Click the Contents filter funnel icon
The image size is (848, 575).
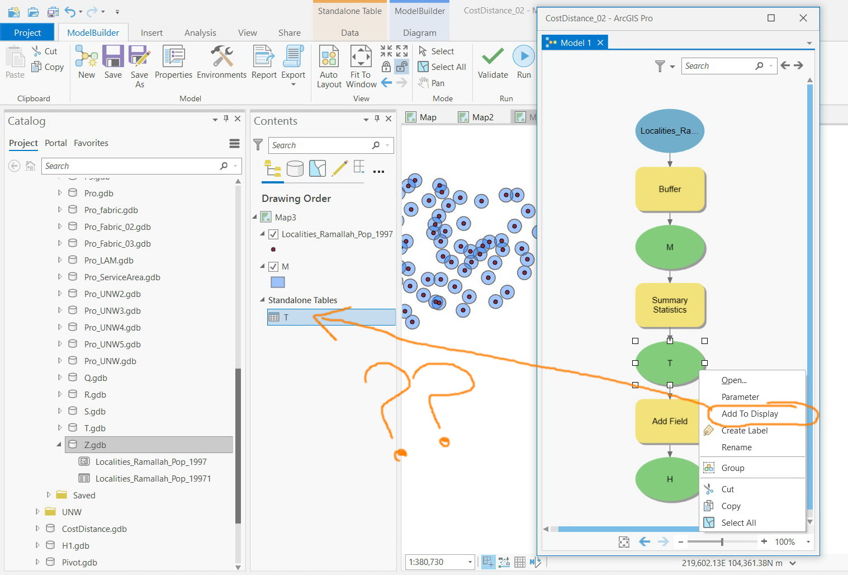(x=258, y=145)
